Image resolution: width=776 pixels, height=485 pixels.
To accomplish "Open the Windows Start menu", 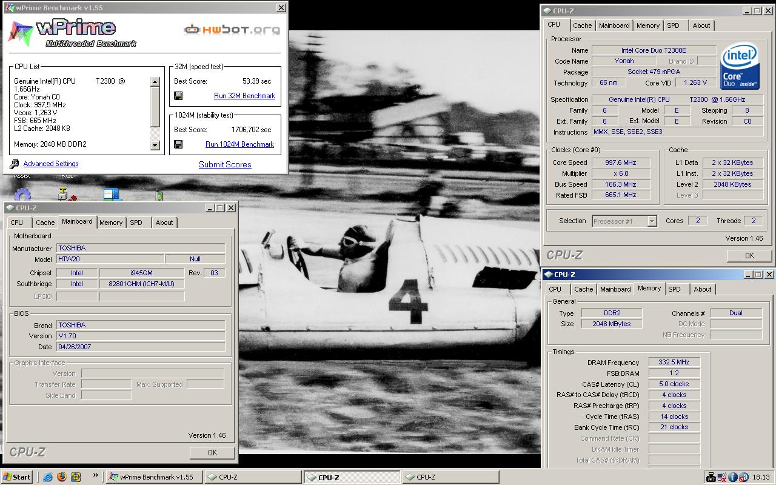I will point(17,477).
